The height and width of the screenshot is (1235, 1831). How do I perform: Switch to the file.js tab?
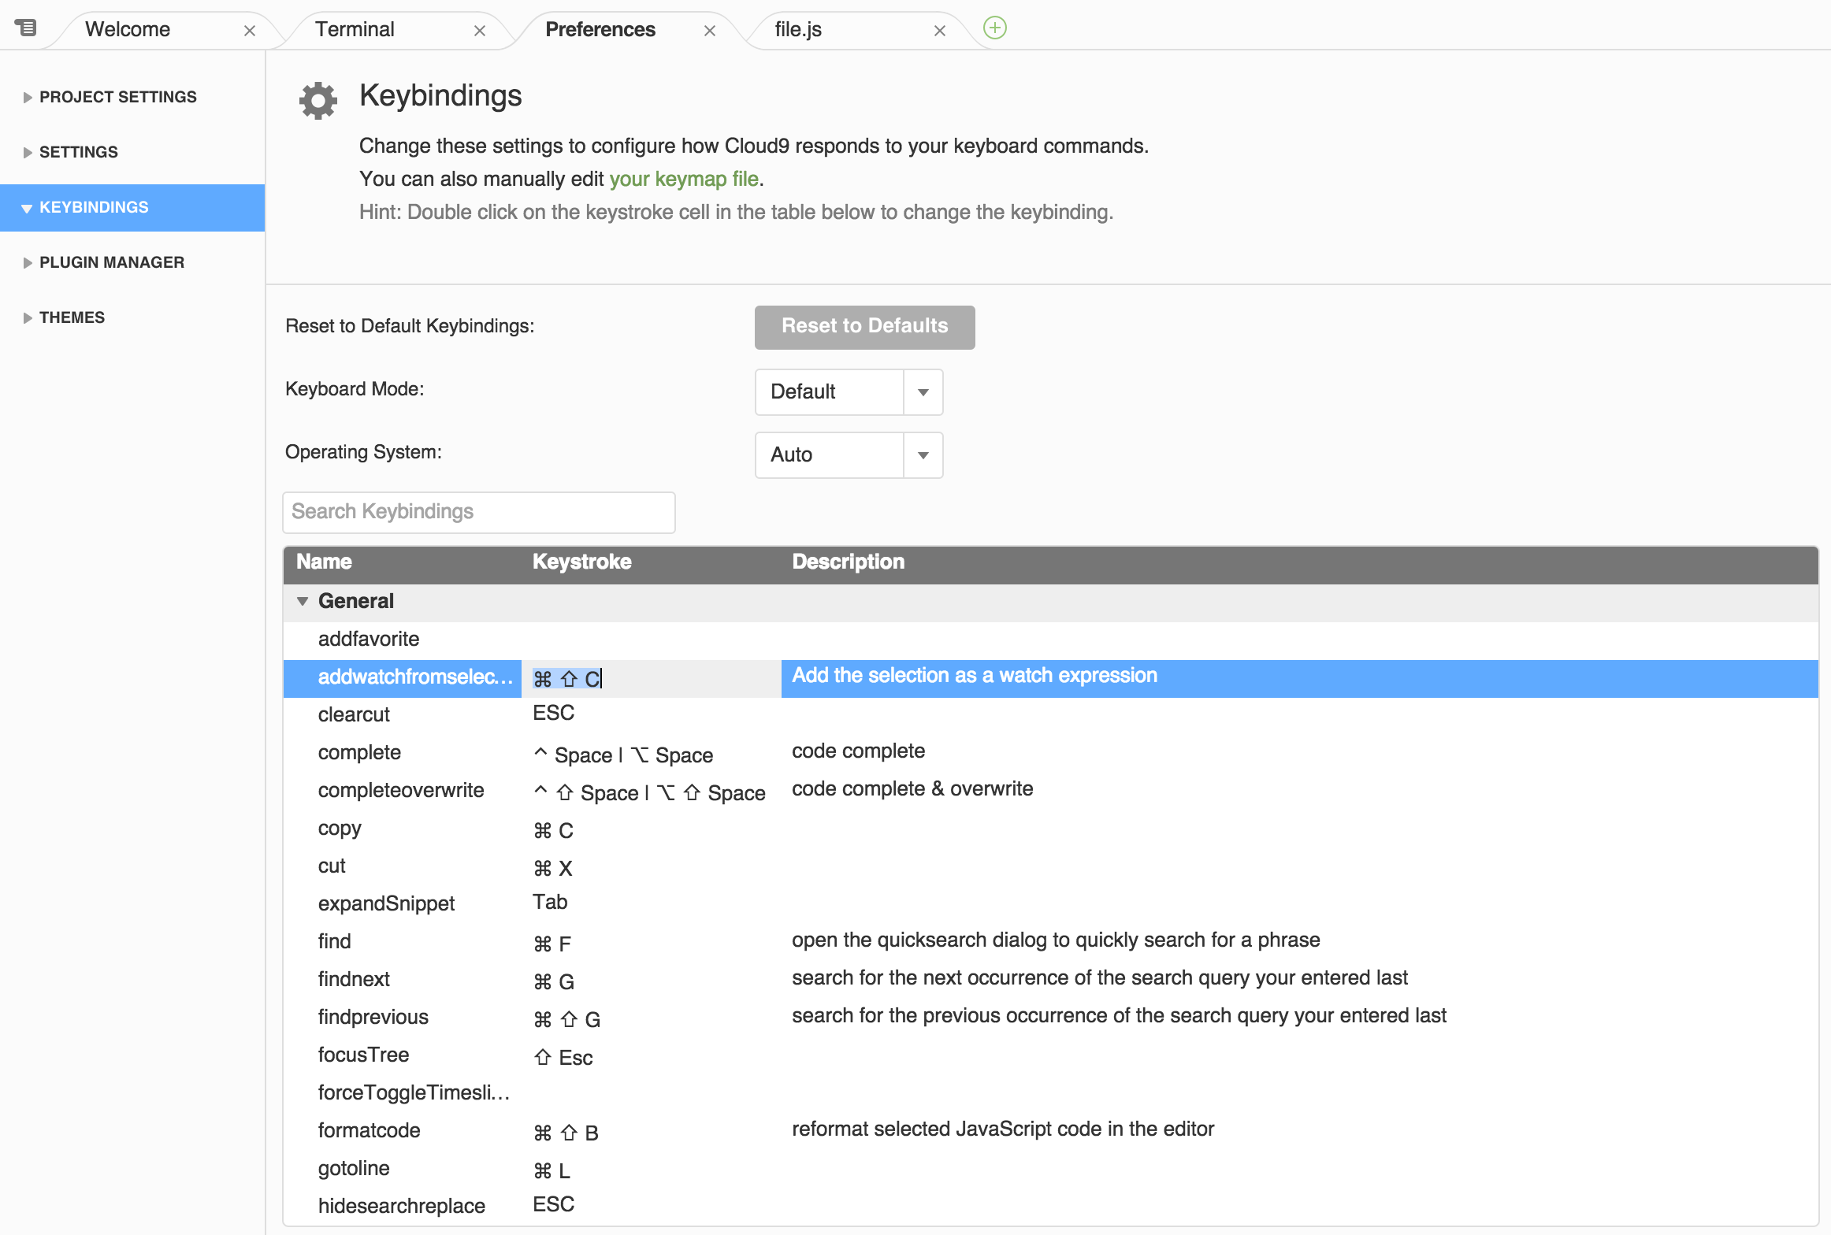797,30
